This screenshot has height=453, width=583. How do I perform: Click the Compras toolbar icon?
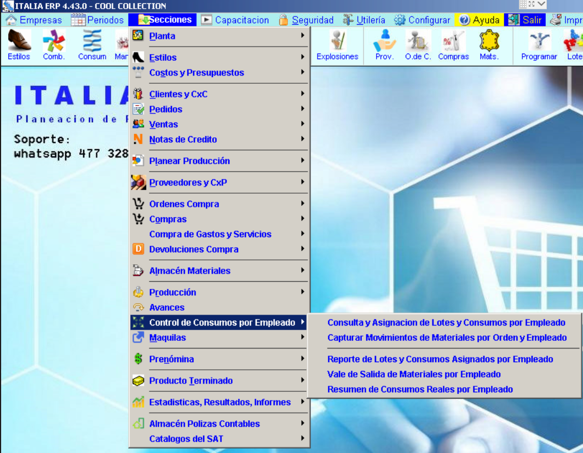coord(453,45)
